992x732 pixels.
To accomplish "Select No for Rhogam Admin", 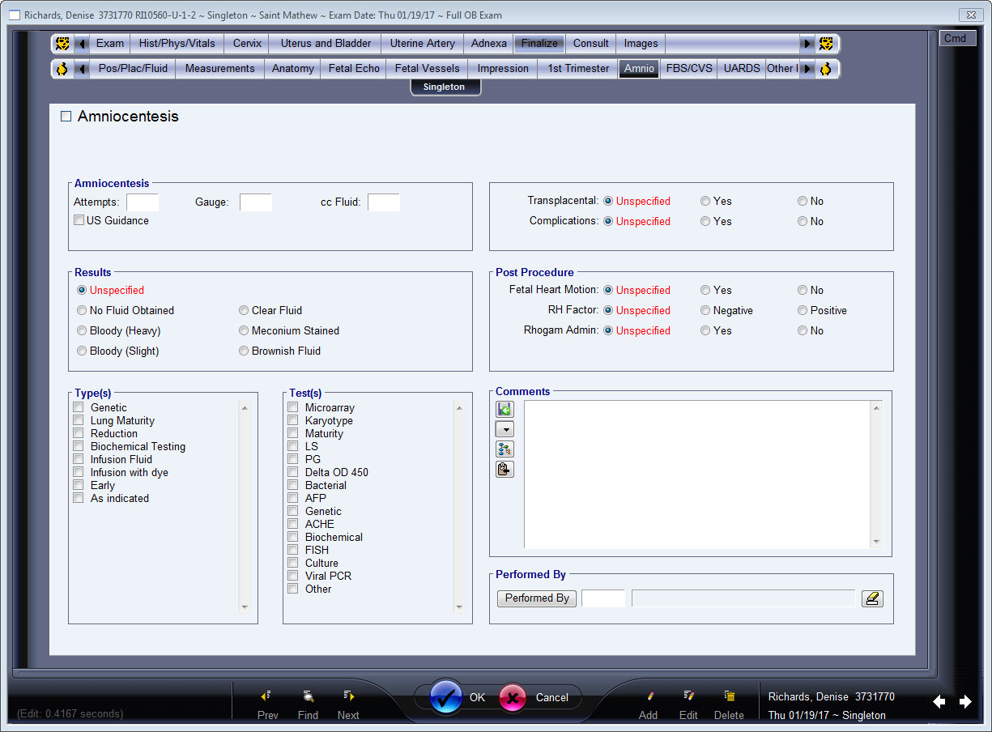I will point(803,330).
